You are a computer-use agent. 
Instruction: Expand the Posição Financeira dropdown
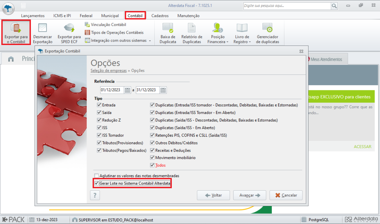pos(227,42)
